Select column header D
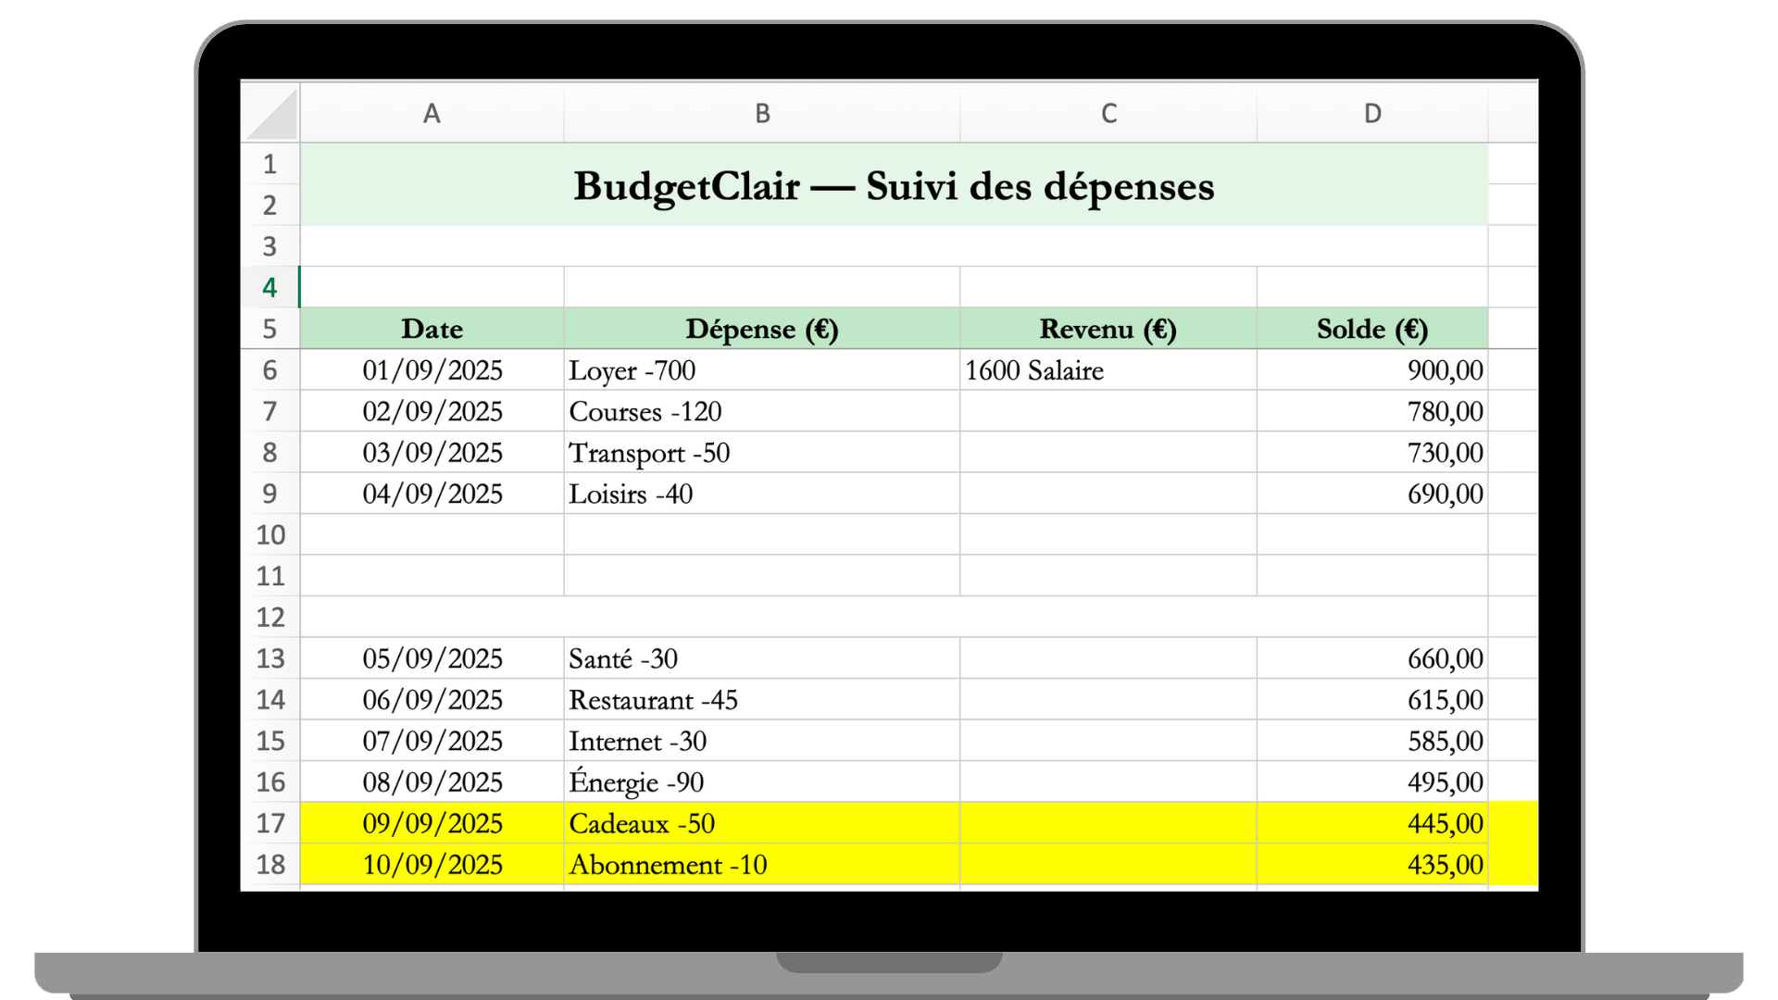 (1371, 112)
